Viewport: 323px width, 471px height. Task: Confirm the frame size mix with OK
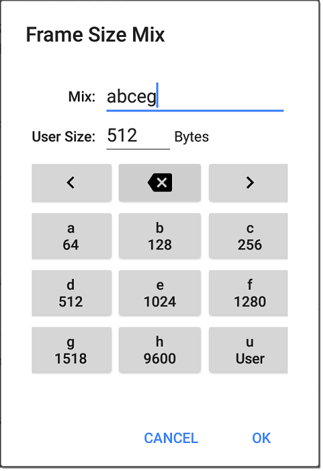pos(261,438)
